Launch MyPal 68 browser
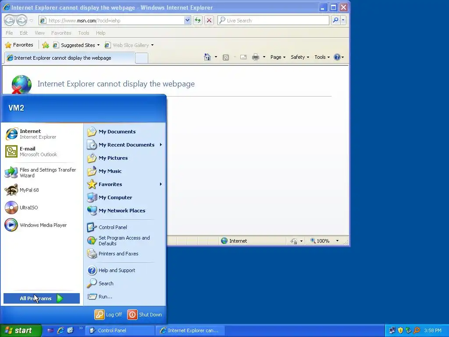 coord(42,190)
